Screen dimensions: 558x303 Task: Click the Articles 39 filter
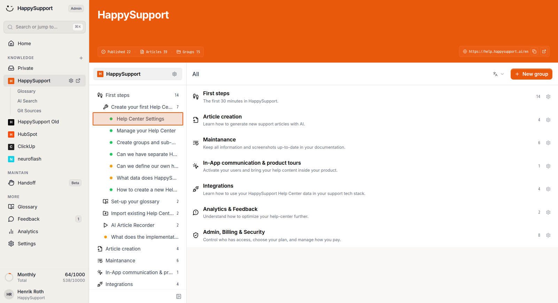click(154, 52)
